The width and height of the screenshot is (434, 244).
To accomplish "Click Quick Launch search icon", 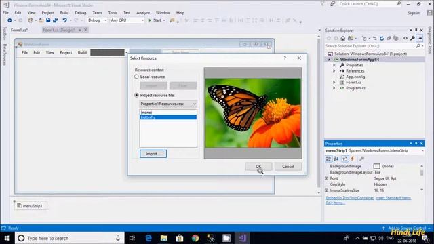I will pyautogui.click(x=399, y=4).
